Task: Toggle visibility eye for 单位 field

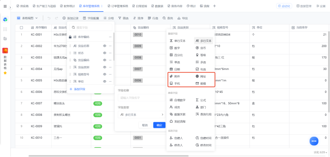Action: (105, 81)
